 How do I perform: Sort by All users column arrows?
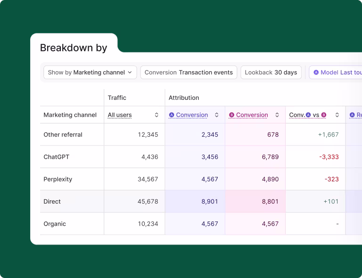156,115
